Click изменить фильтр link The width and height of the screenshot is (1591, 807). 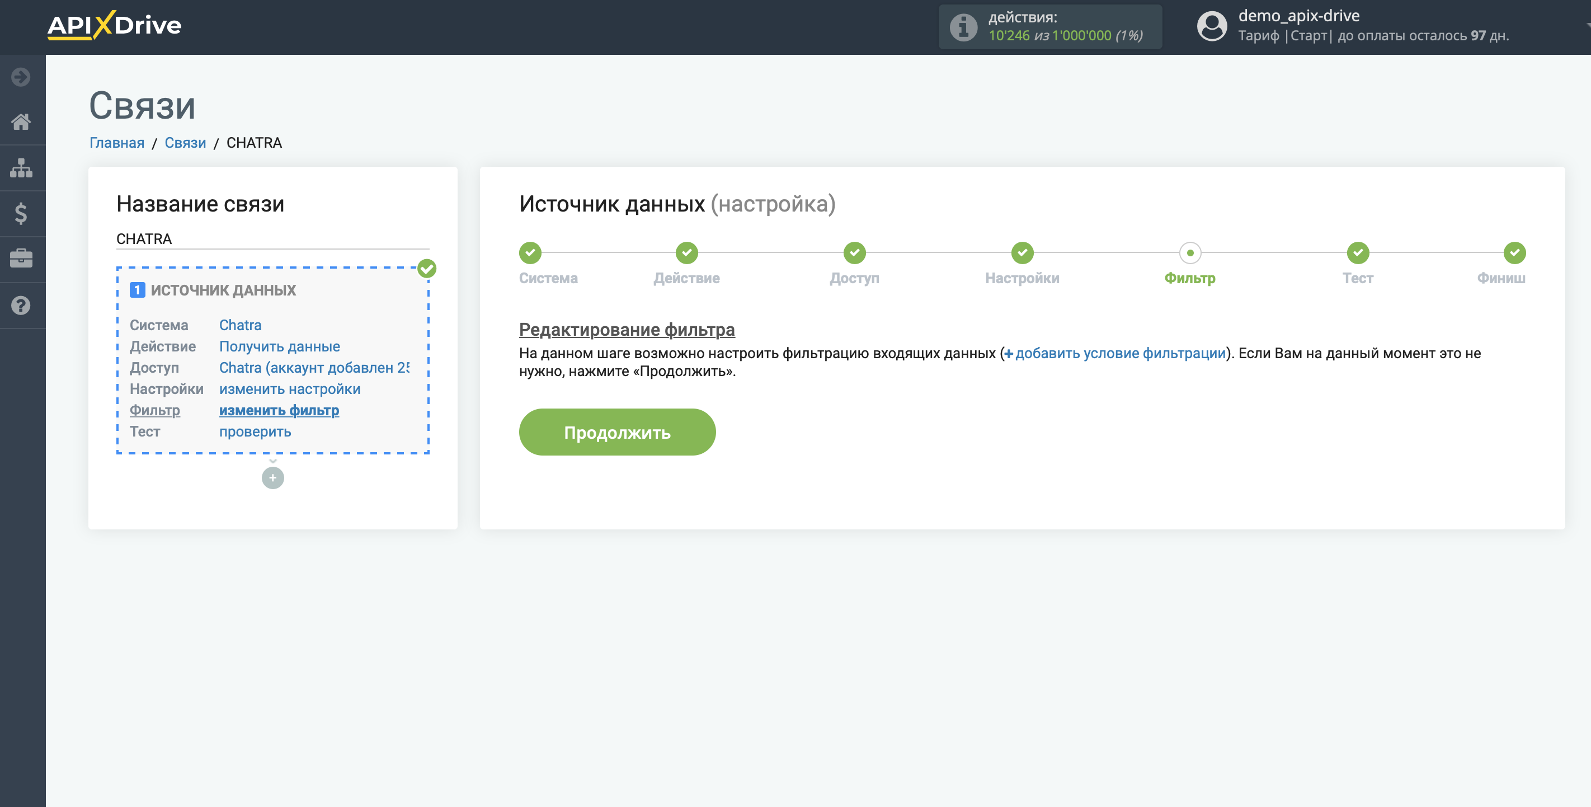click(x=279, y=410)
